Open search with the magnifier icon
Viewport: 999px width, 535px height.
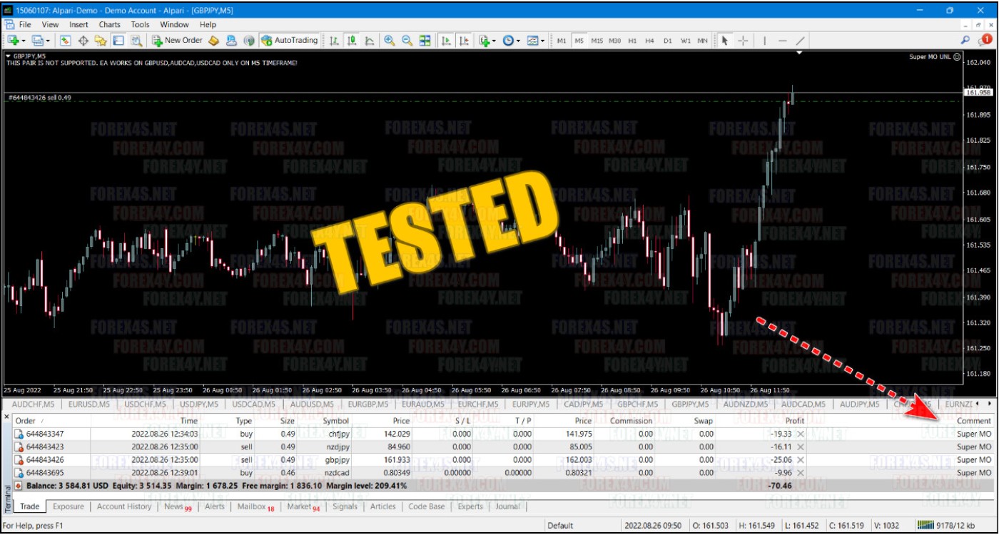click(965, 41)
